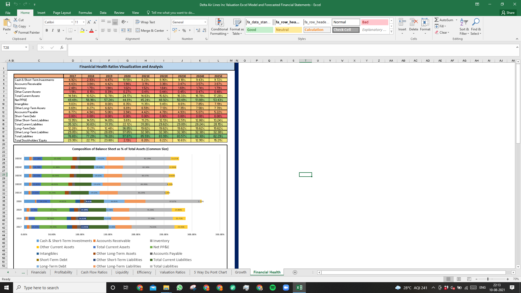
Task: Expand Merge & Center options arrow
Action: [x=167, y=31]
